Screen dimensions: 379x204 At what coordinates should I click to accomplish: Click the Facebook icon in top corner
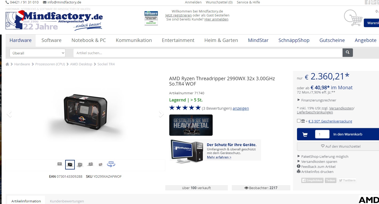click(x=367, y=2)
